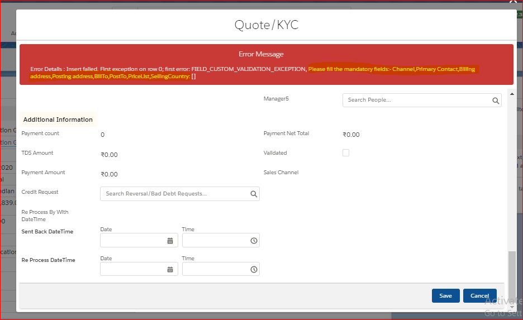
Task: Click the TDS Amount value ₹0.00
Action: (110, 155)
